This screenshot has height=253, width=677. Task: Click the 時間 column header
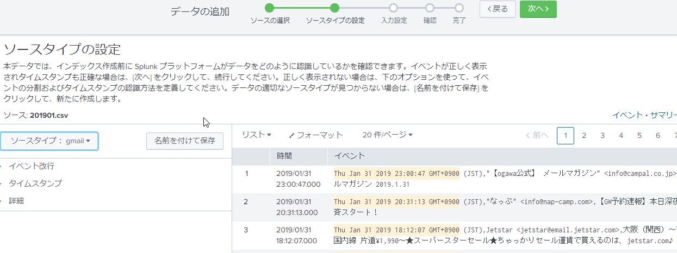tap(299, 156)
